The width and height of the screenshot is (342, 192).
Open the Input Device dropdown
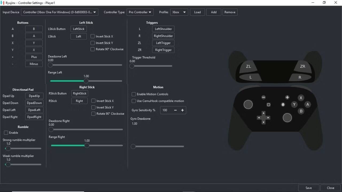[x=59, y=12]
